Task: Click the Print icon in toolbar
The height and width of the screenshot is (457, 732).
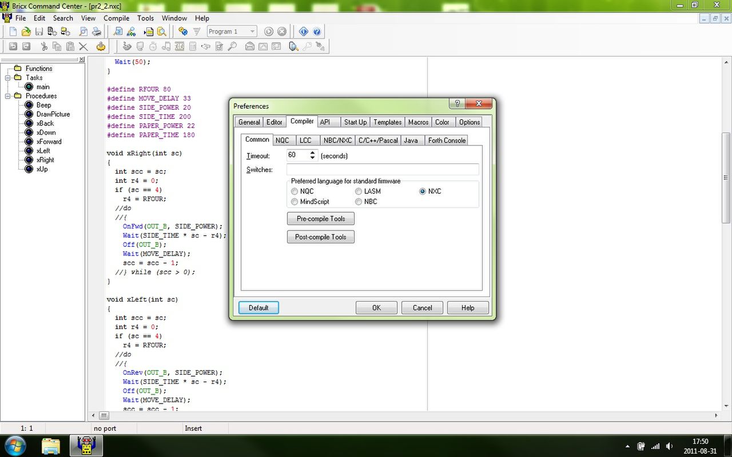Action: point(97,32)
